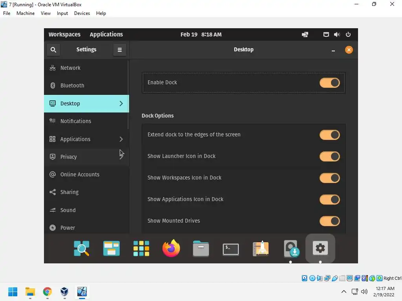Click the Sound icon in sidebar

pyautogui.click(x=53, y=210)
